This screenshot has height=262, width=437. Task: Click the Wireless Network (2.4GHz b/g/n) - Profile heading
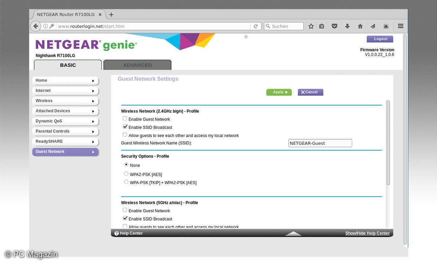pyautogui.click(x=160, y=111)
